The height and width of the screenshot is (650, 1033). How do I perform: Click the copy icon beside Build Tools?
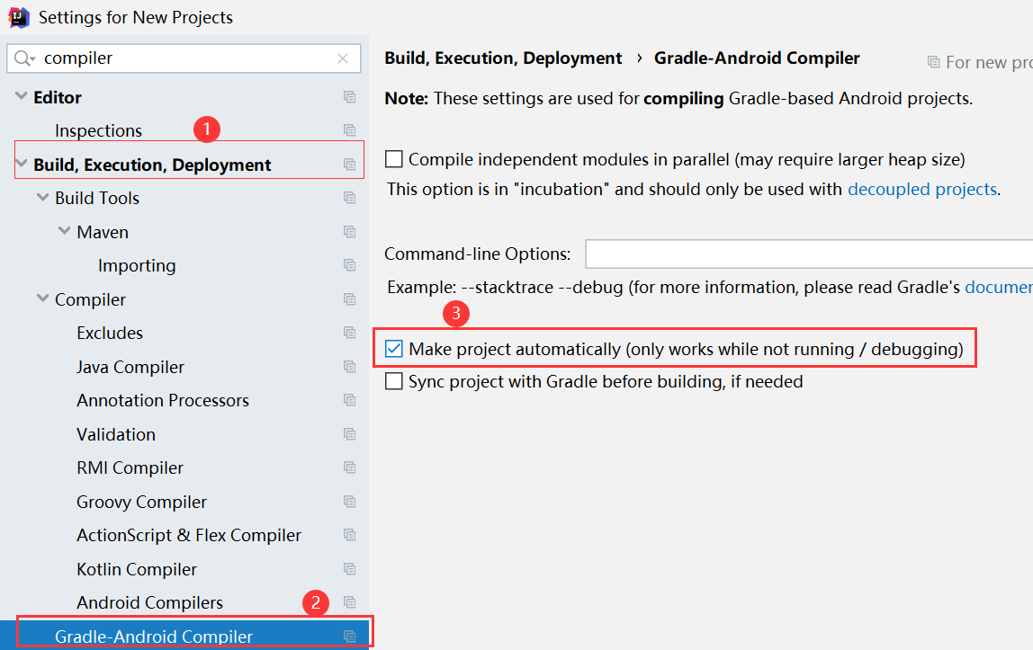tap(350, 198)
